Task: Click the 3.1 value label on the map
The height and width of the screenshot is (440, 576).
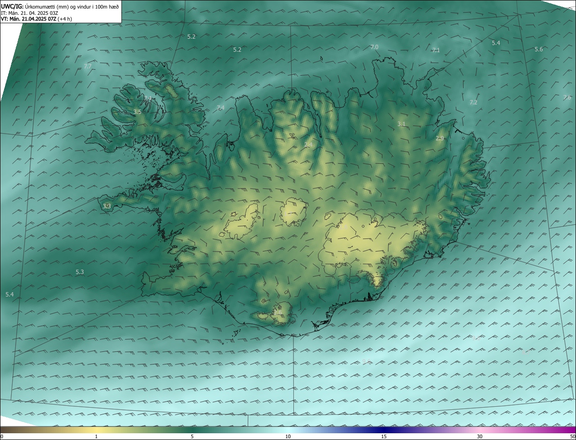Action: click(x=401, y=124)
